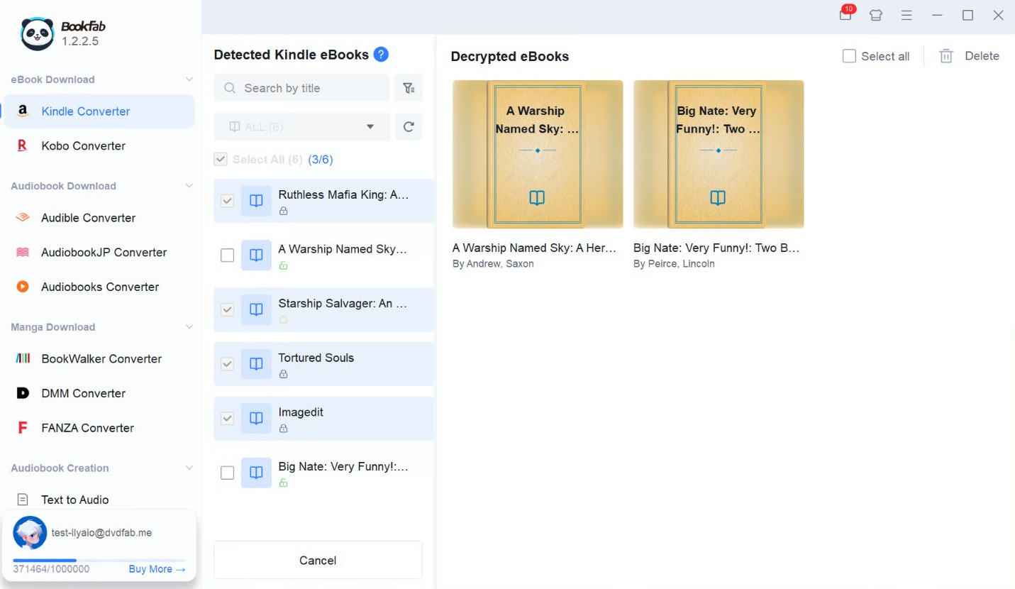Screen dimensions: 1015x589
Task: Uncheck the Ruthless Mafia King entry
Action: coord(227,201)
